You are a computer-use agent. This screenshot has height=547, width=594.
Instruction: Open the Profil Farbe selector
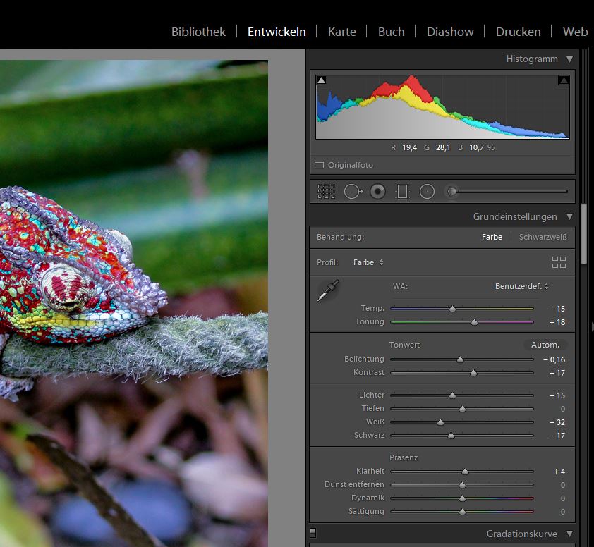pos(368,262)
